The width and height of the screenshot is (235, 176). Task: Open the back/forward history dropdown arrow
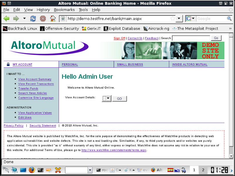click(24, 18)
